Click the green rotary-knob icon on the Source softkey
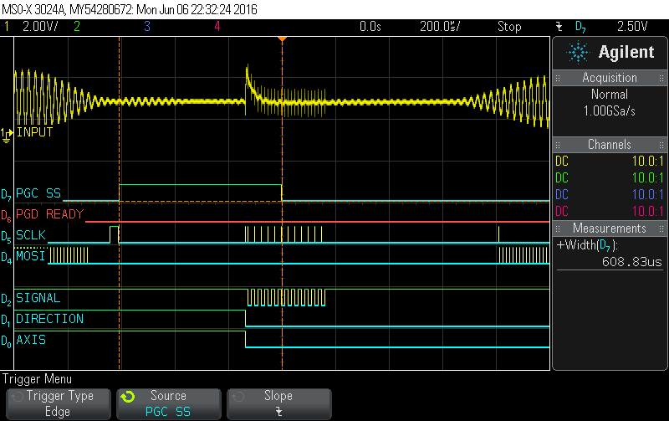669x421 pixels. pyautogui.click(x=128, y=397)
